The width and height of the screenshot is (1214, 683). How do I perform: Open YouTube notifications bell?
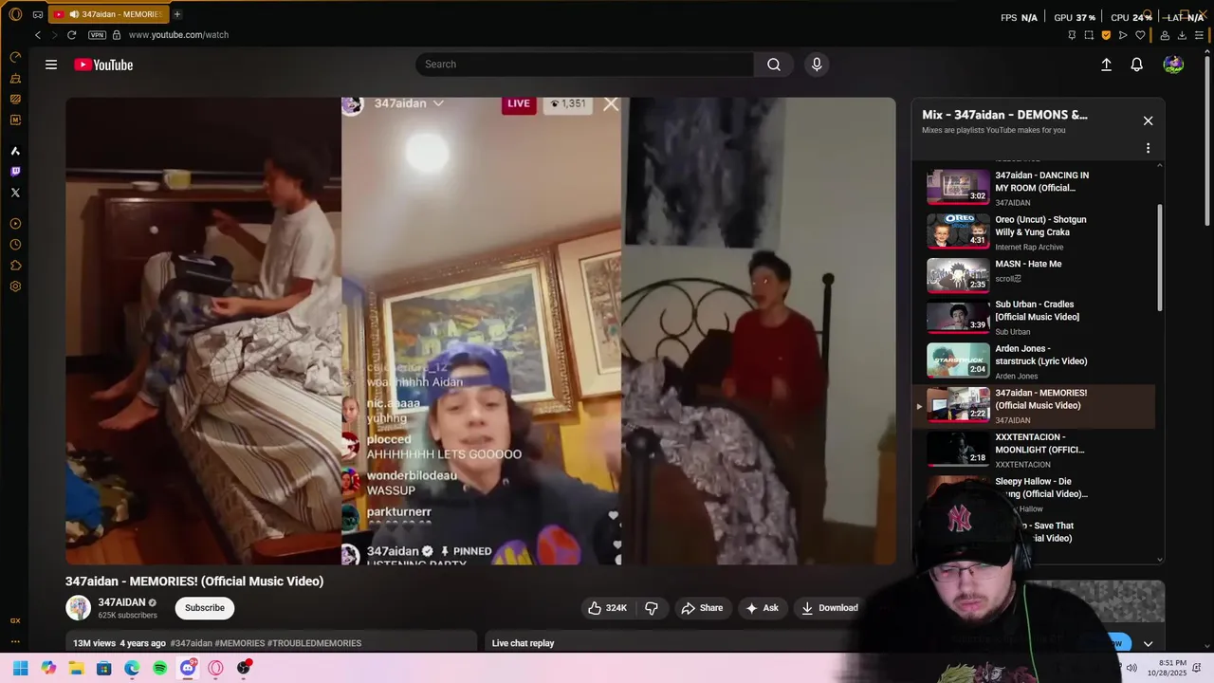point(1136,65)
